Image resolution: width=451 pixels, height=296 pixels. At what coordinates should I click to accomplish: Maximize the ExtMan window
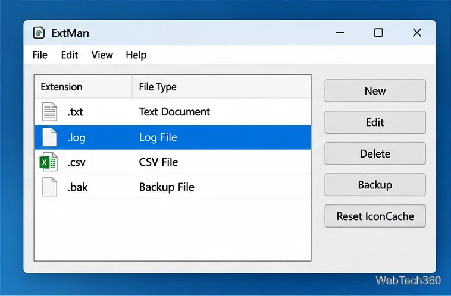pos(378,33)
